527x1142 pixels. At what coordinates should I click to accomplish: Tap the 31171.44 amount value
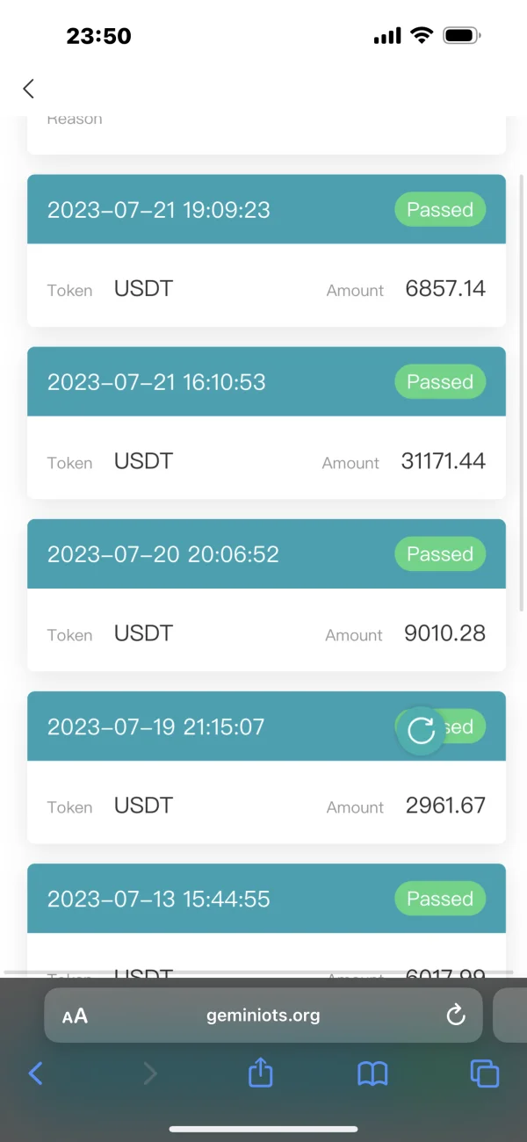tap(443, 461)
